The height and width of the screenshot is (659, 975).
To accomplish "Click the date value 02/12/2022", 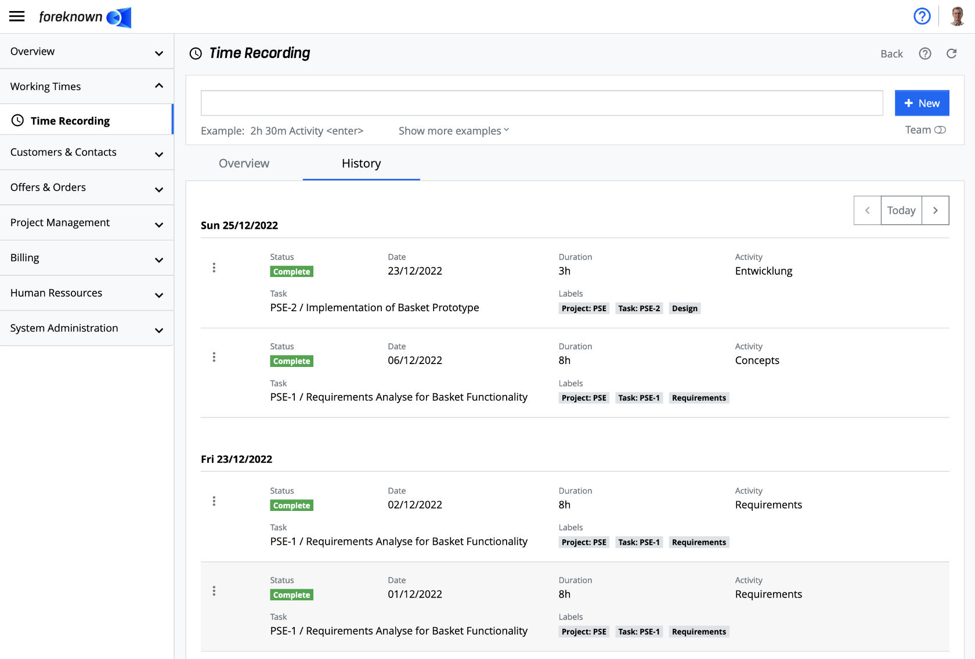I will (x=415, y=505).
